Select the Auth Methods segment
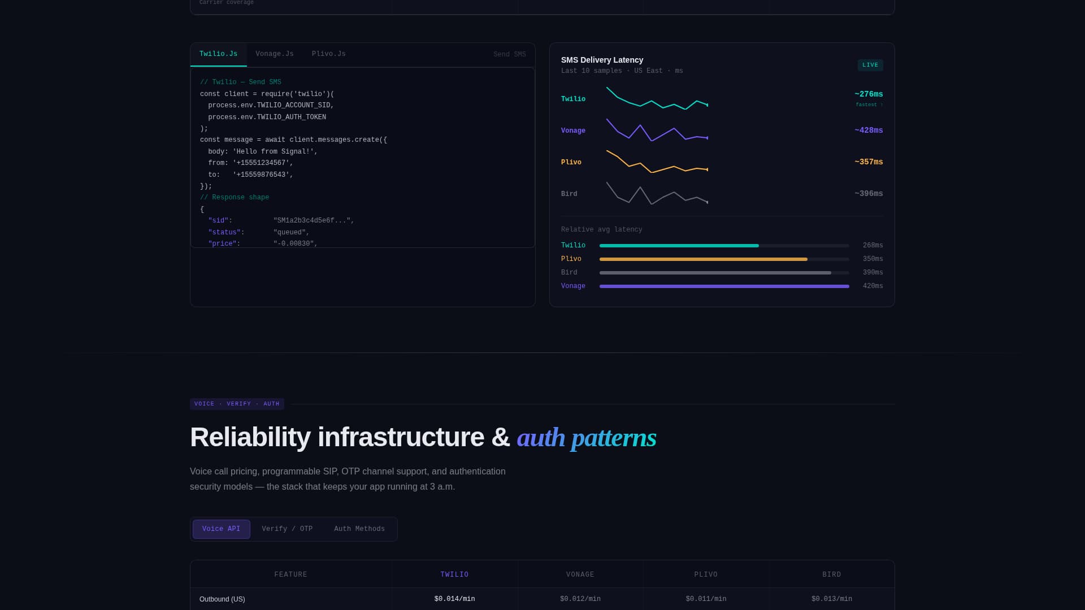 [359, 529]
